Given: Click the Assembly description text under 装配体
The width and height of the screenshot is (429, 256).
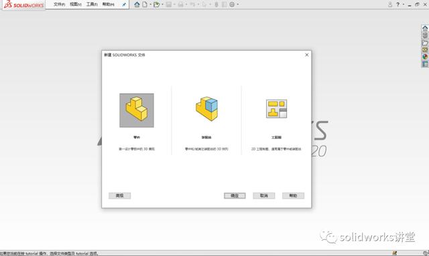Looking at the screenshot, I should 206,149.
